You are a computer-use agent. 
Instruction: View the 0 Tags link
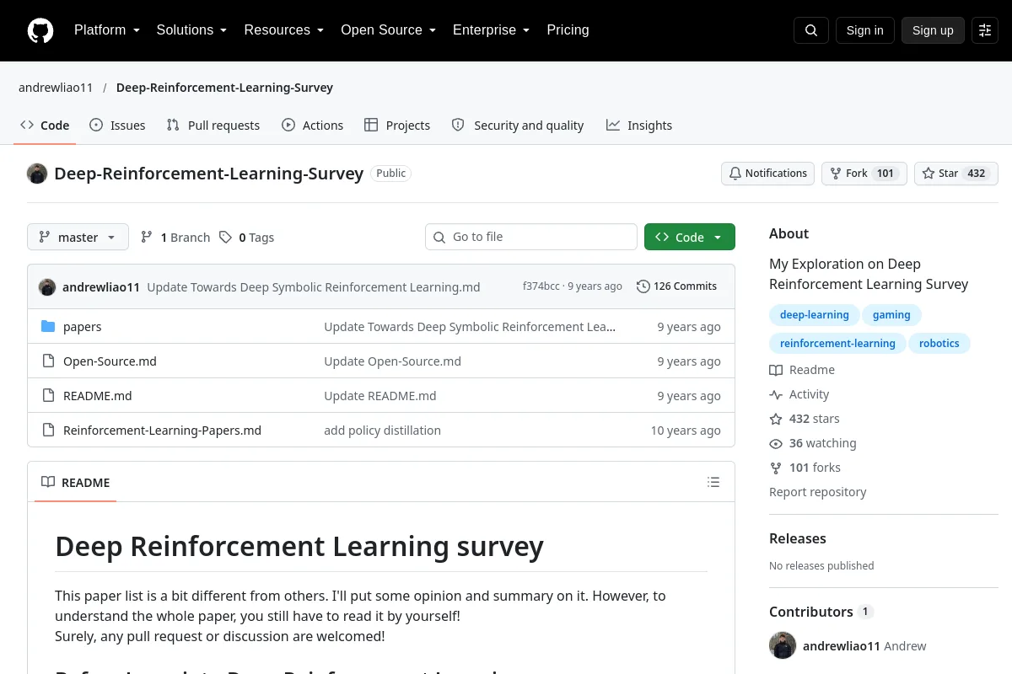(246, 238)
